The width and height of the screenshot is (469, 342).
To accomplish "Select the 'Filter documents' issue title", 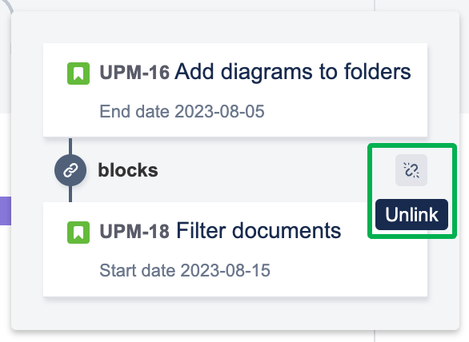I will tap(259, 231).
